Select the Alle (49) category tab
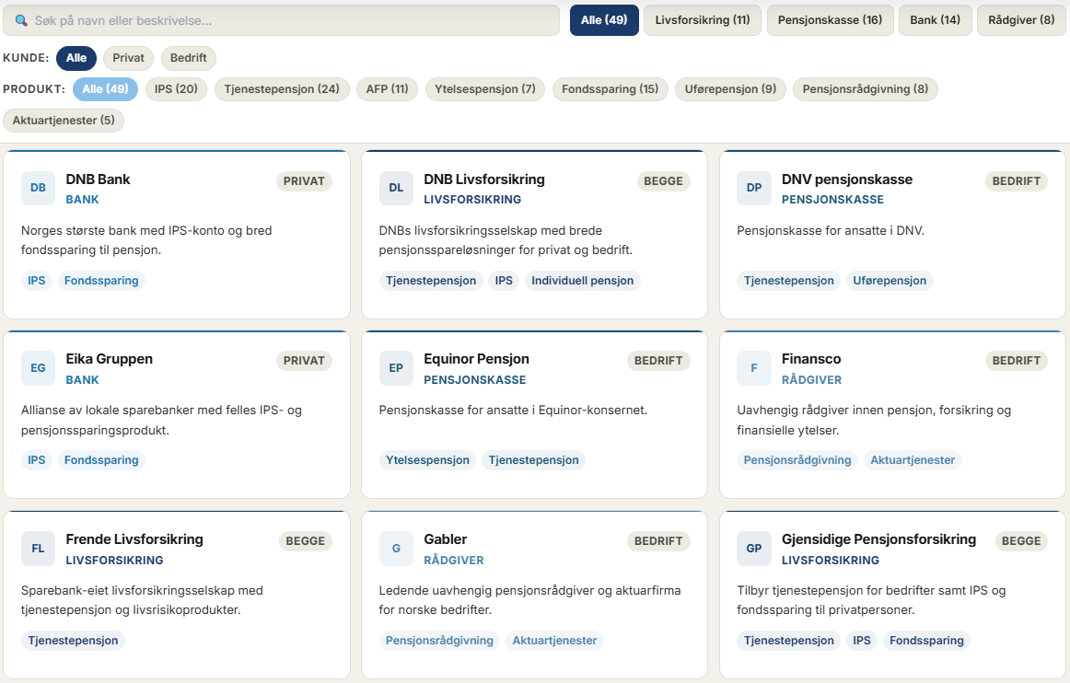1070x683 pixels. (604, 19)
